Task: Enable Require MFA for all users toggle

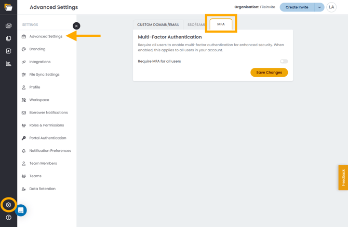Action: click(x=284, y=61)
